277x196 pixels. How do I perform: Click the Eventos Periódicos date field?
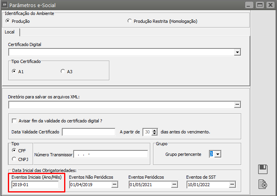point(150,185)
